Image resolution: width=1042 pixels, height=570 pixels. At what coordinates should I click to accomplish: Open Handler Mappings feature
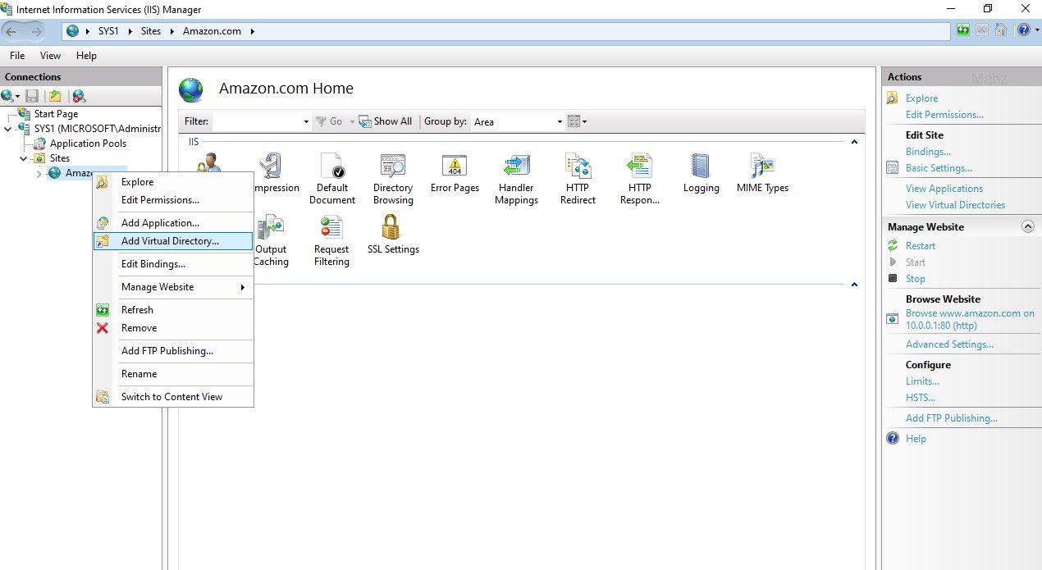(516, 166)
